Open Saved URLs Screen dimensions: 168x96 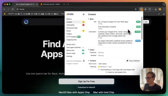click(x=71, y=45)
